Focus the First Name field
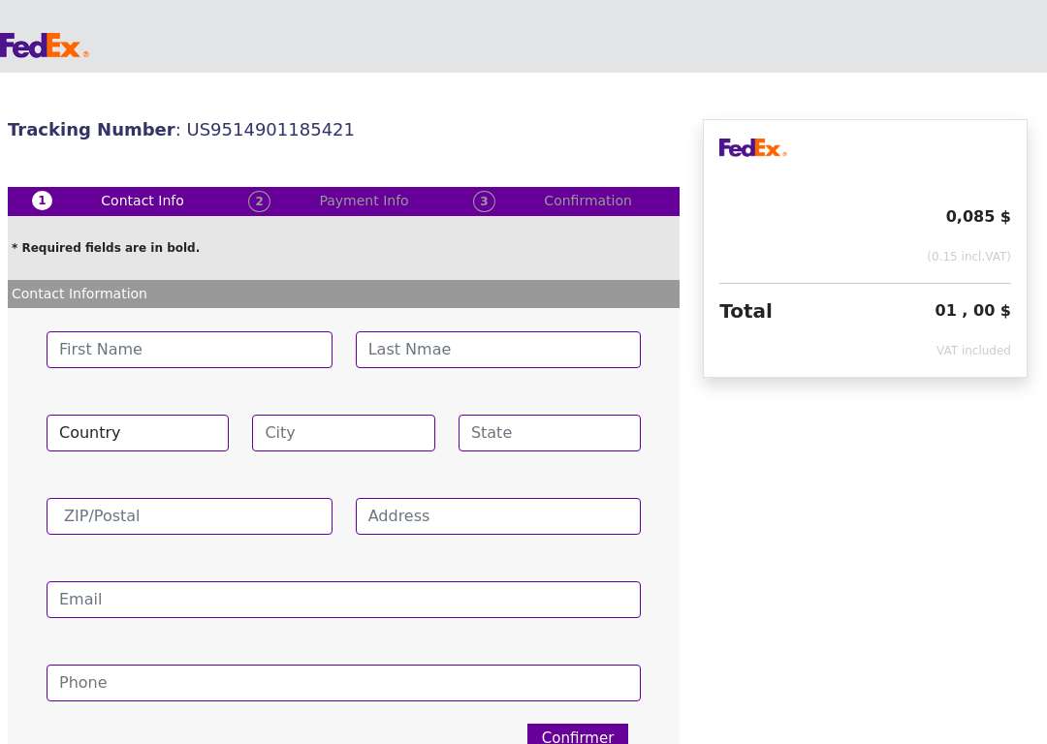The height and width of the screenshot is (744, 1047). [x=190, y=350]
